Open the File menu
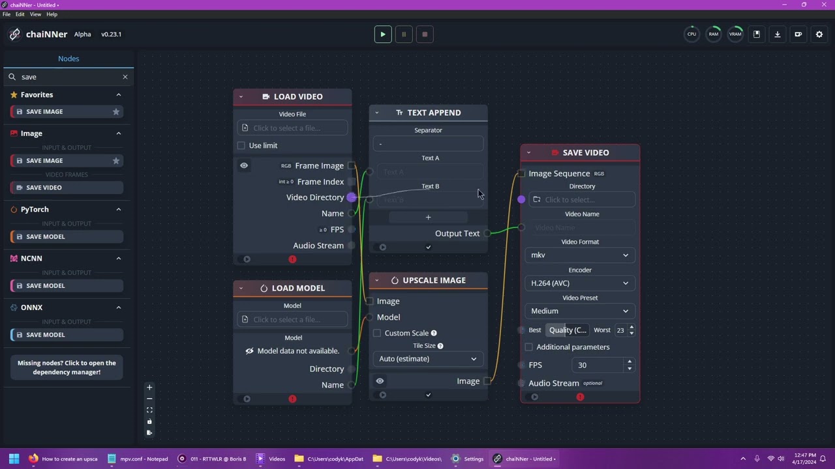 point(7,14)
